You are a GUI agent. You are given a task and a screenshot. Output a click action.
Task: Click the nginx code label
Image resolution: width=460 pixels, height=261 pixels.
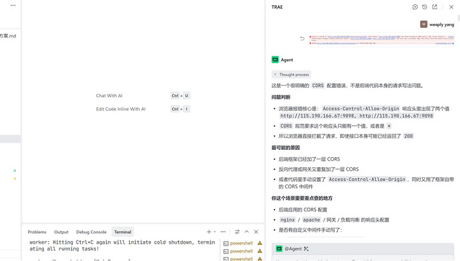pyautogui.click(x=287, y=220)
